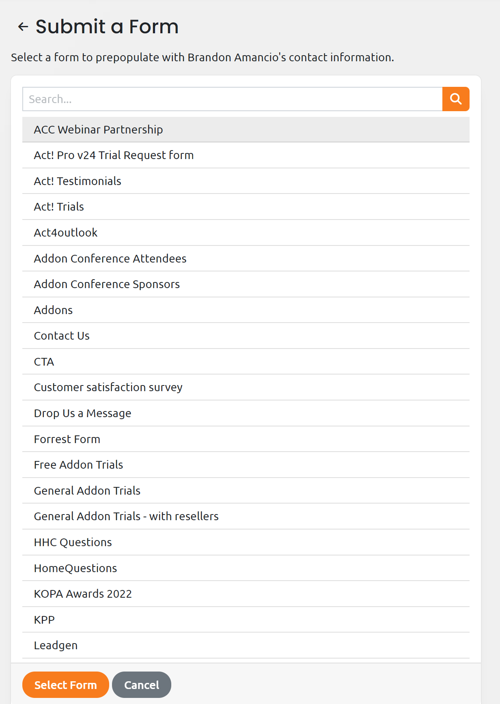
Task: Click the back arrow icon
Action: [23, 27]
